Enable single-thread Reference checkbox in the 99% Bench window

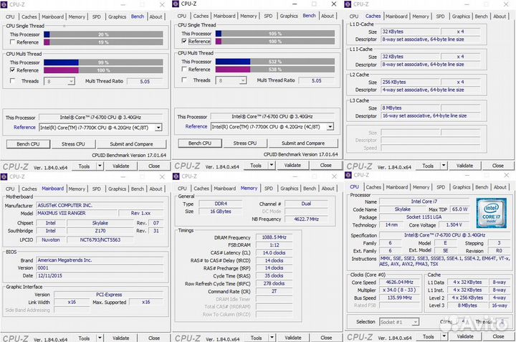tap(12, 42)
